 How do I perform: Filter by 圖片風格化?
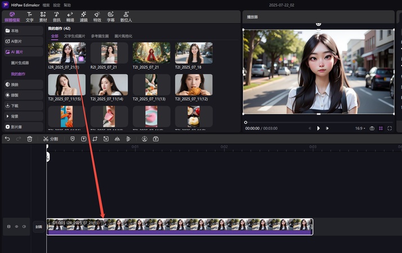tap(123, 36)
